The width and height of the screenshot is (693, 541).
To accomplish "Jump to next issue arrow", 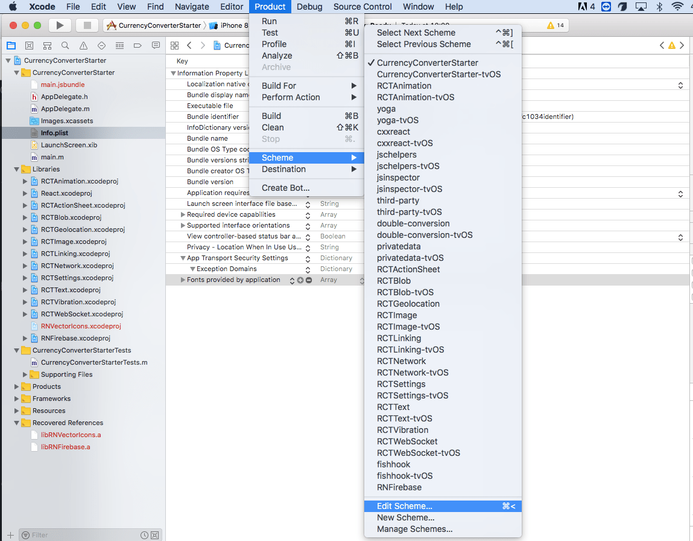I will tap(682, 45).
